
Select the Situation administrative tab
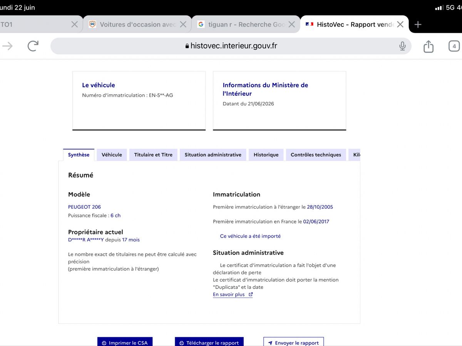point(213,155)
